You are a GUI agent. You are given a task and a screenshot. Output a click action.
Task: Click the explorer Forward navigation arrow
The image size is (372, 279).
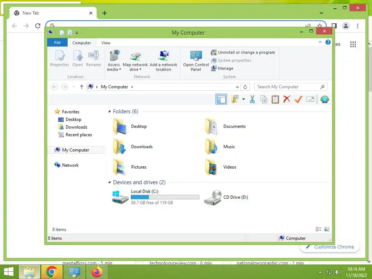(x=65, y=87)
